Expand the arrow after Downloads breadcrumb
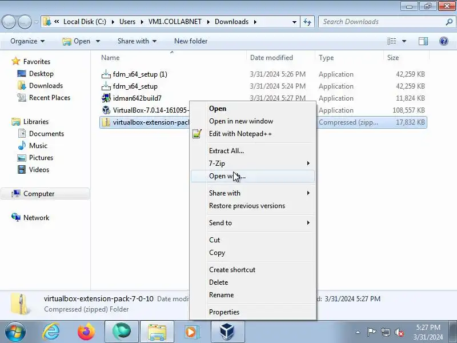This screenshot has width=457, height=343. (x=255, y=22)
